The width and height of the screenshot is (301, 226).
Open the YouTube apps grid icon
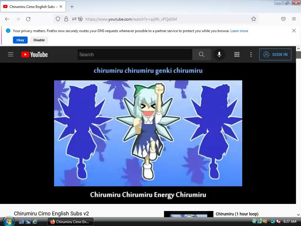tap(237, 54)
